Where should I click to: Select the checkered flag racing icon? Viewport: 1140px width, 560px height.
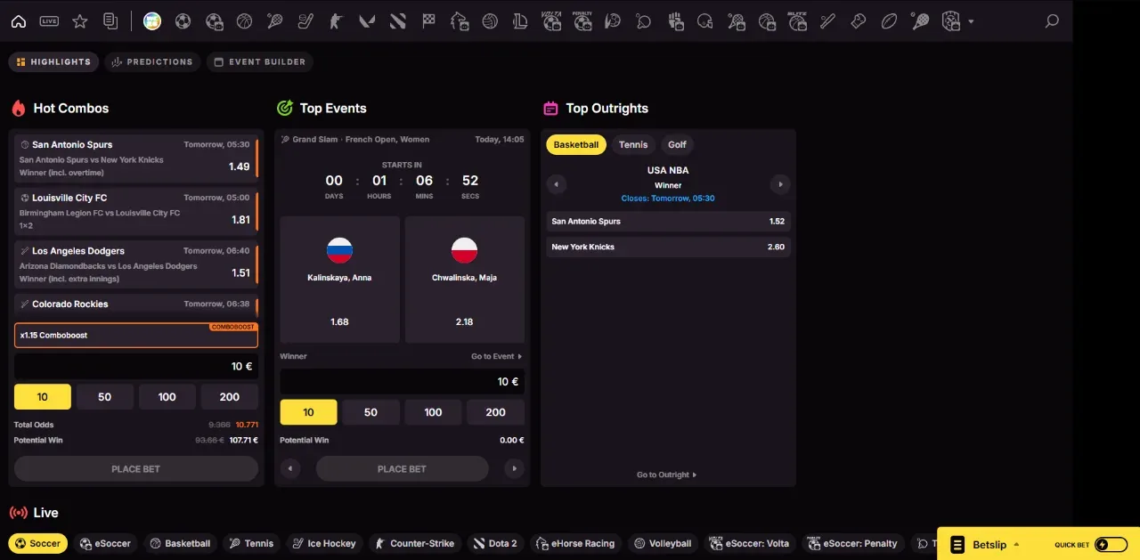(428, 21)
